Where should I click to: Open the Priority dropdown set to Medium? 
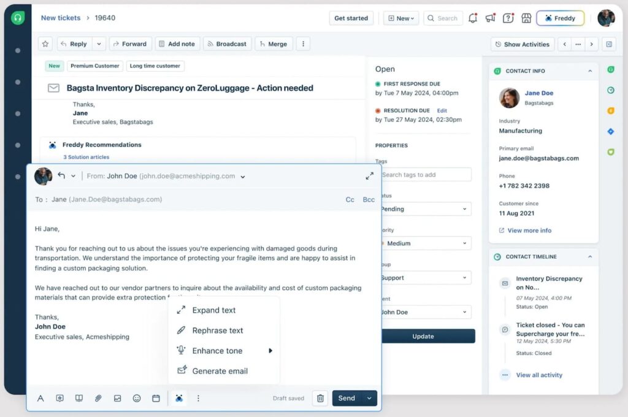click(426, 243)
